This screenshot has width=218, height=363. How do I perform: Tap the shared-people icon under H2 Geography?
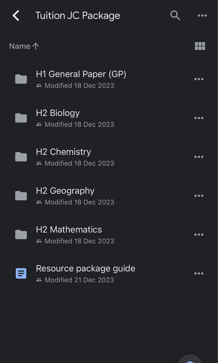tap(39, 202)
